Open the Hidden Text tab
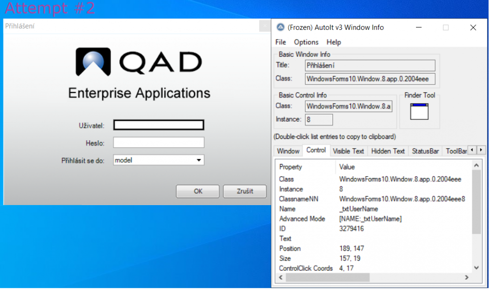This screenshot has width=490, height=289. pyautogui.click(x=388, y=152)
